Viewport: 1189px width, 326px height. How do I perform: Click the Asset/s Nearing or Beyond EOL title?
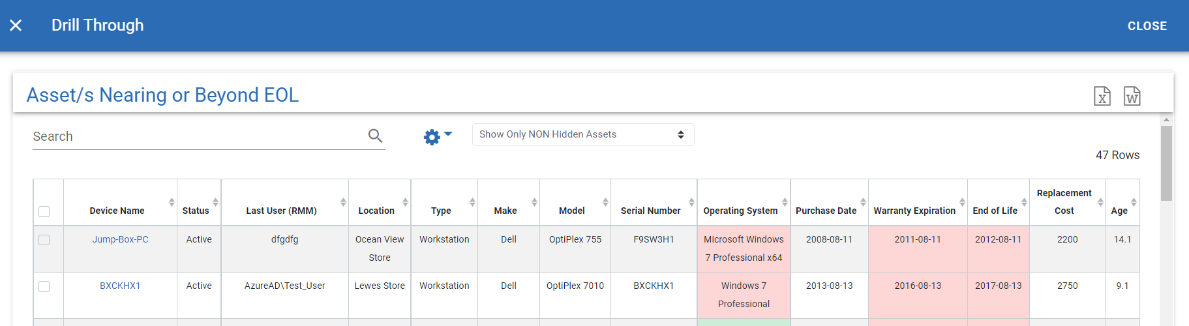click(162, 95)
